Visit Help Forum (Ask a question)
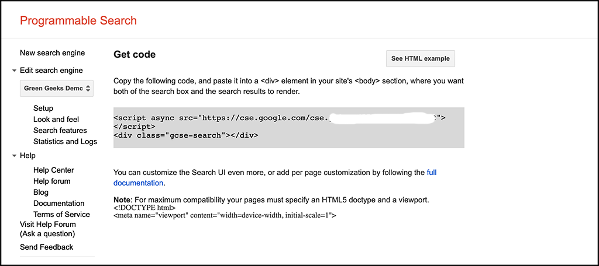The width and height of the screenshot is (599, 266). (48, 229)
